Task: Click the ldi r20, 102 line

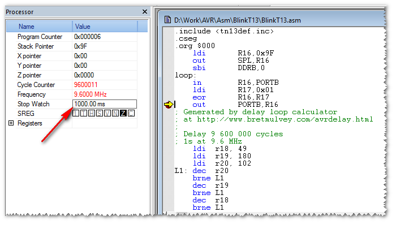Action: point(222,163)
